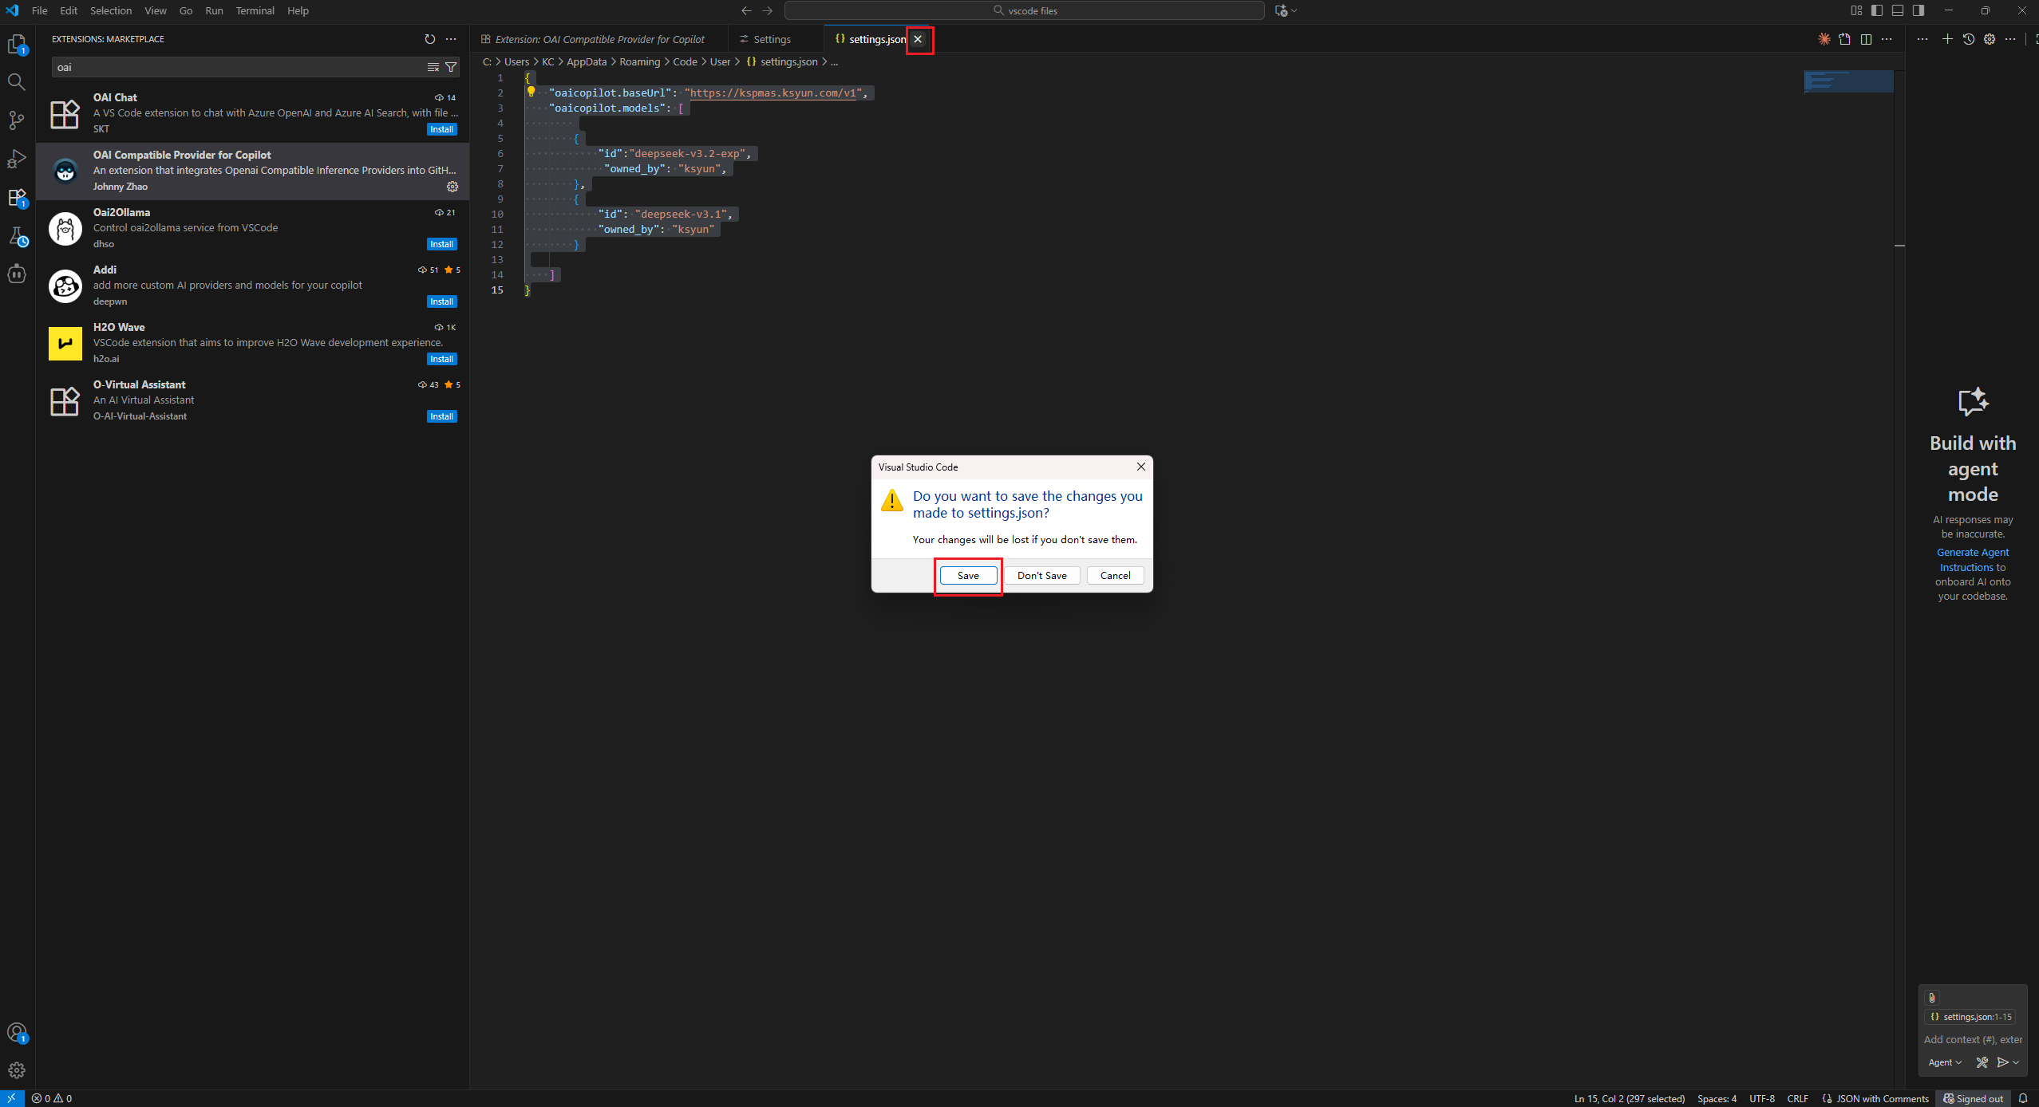Open the Search view in activity bar
The width and height of the screenshot is (2039, 1107).
(x=17, y=82)
